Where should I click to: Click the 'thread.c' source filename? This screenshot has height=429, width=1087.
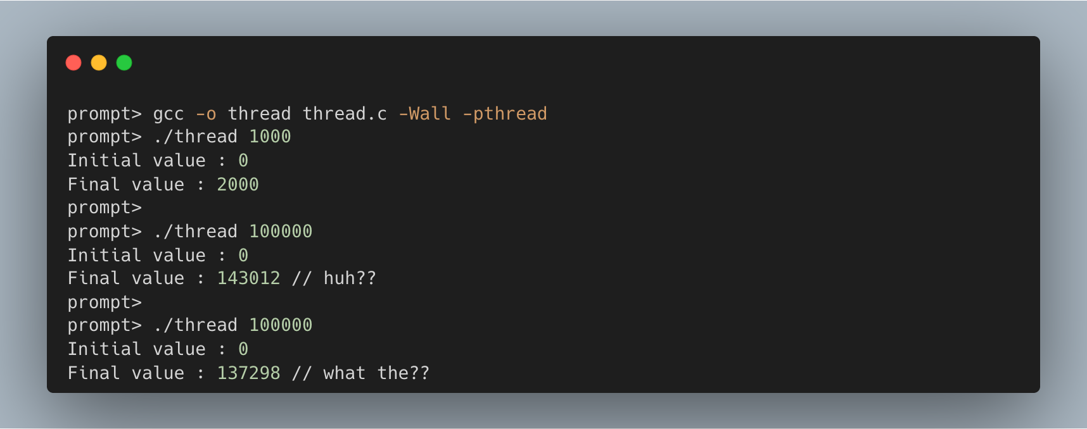(345, 114)
